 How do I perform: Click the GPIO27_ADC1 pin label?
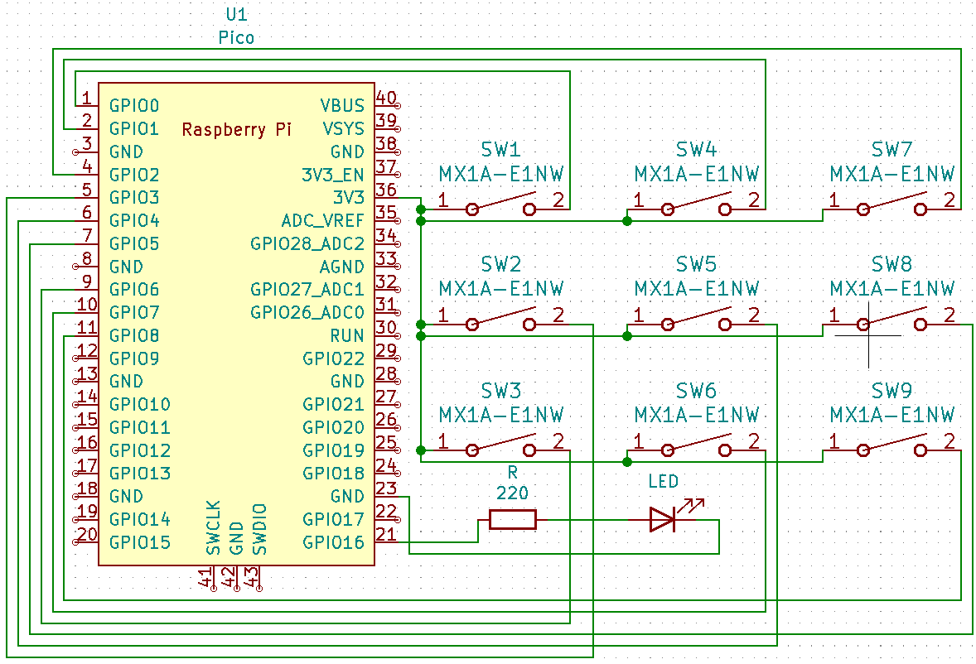click(307, 291)
